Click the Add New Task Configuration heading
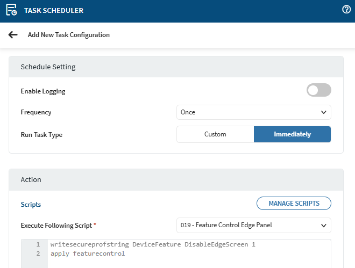This screenshot has width=355, height=268. coord(69,35)
